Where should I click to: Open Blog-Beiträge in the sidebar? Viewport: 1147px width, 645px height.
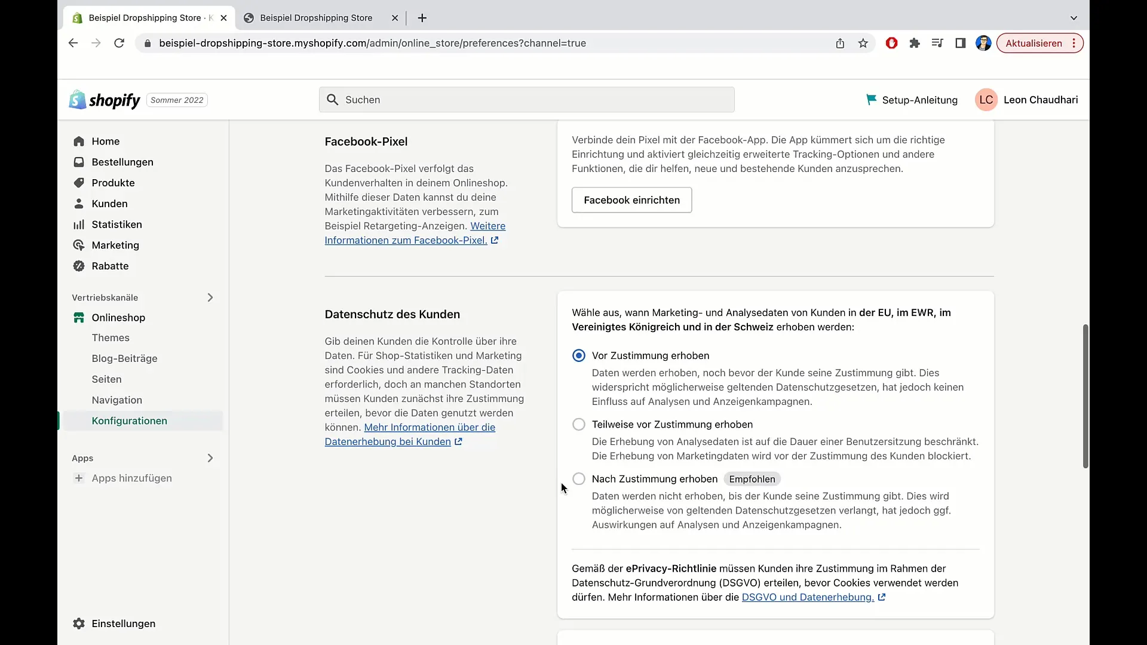[x=124, y=358]
